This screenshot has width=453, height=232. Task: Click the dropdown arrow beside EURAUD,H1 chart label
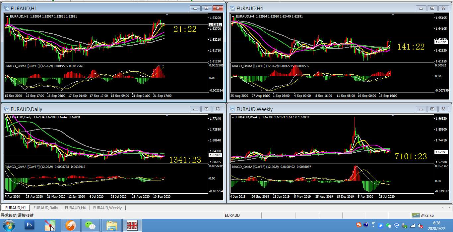click(x=7, y=16)
